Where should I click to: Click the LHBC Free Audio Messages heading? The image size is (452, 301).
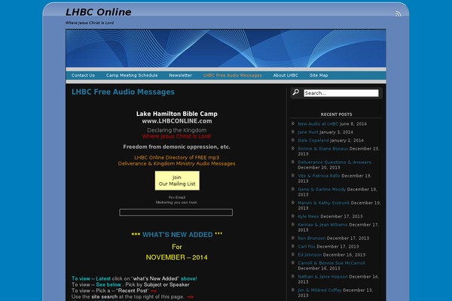[x=123, y=92]
